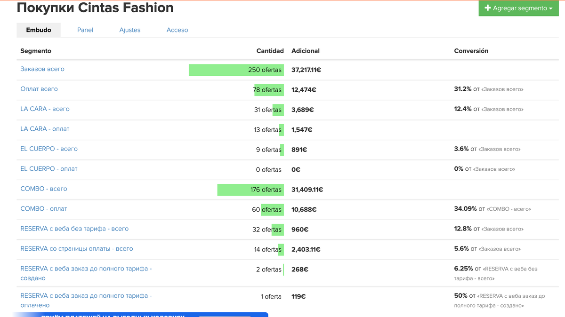Open the EL CUERPO - оплат segment
565x317 pixels.
[49, 169]
